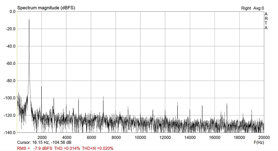The image size is (278, 151).
Task: Click the 'F(Hz)' axis label
Action: [259, 142]
